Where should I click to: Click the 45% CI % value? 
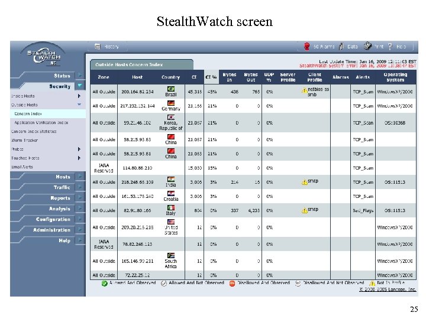tap(212, 92)
